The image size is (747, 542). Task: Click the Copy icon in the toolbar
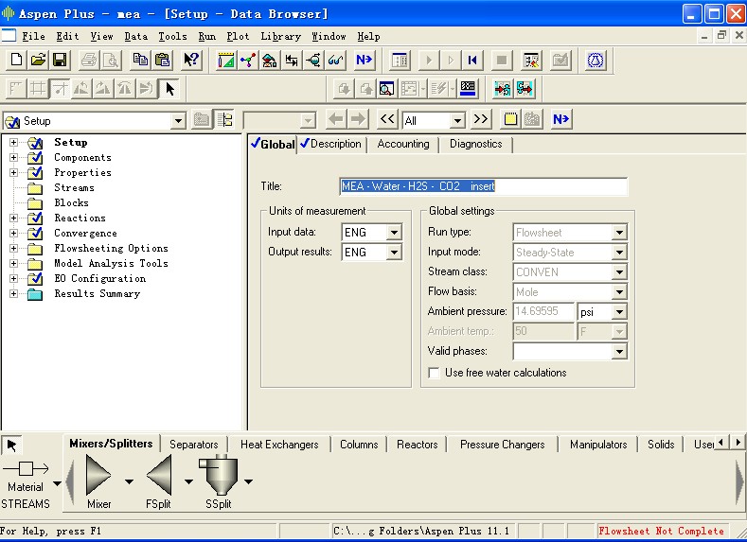click(x=141, y=61)
